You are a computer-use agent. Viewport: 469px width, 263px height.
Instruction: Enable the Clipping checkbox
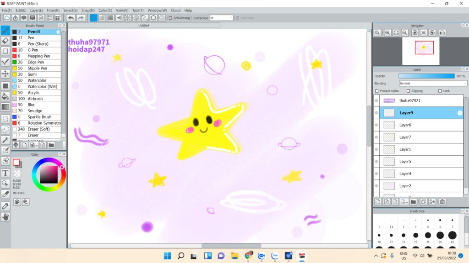[x=408, y=91]
